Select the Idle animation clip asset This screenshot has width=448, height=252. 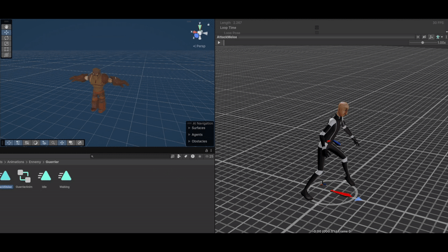[x=44, y=179]
